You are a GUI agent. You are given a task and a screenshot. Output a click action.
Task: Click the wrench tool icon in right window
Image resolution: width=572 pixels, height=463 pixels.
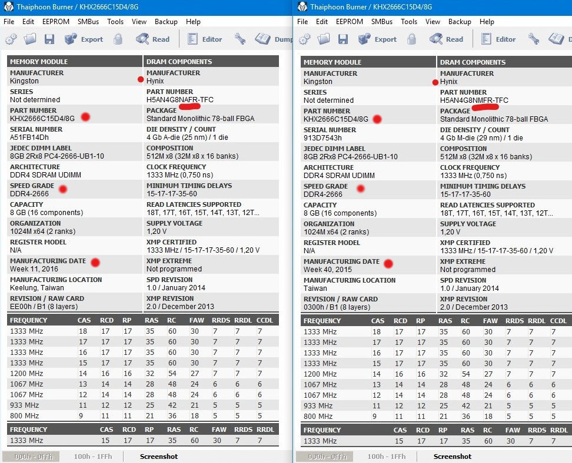[533, 39]
